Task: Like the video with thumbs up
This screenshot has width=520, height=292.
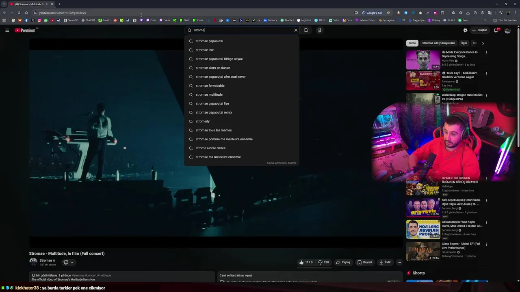Action: 306,262
